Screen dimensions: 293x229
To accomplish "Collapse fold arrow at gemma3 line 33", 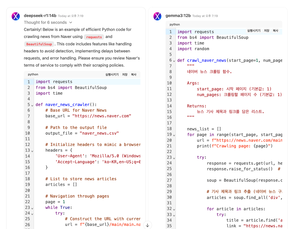I will point(174,215).
